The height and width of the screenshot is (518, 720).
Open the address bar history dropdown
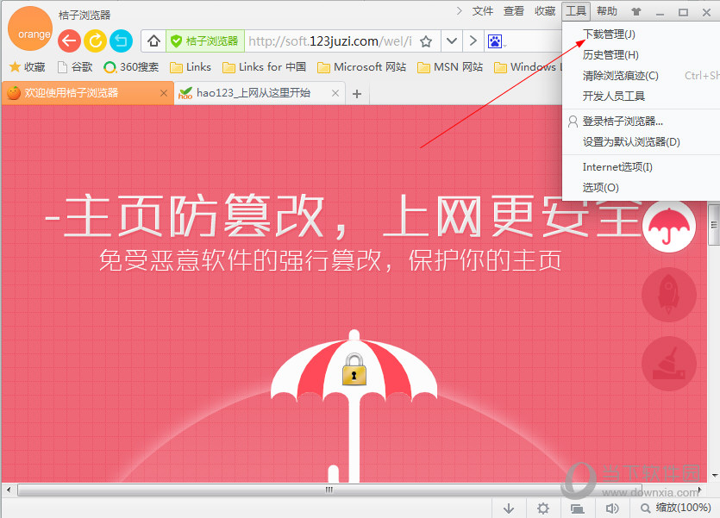[452, 41]
